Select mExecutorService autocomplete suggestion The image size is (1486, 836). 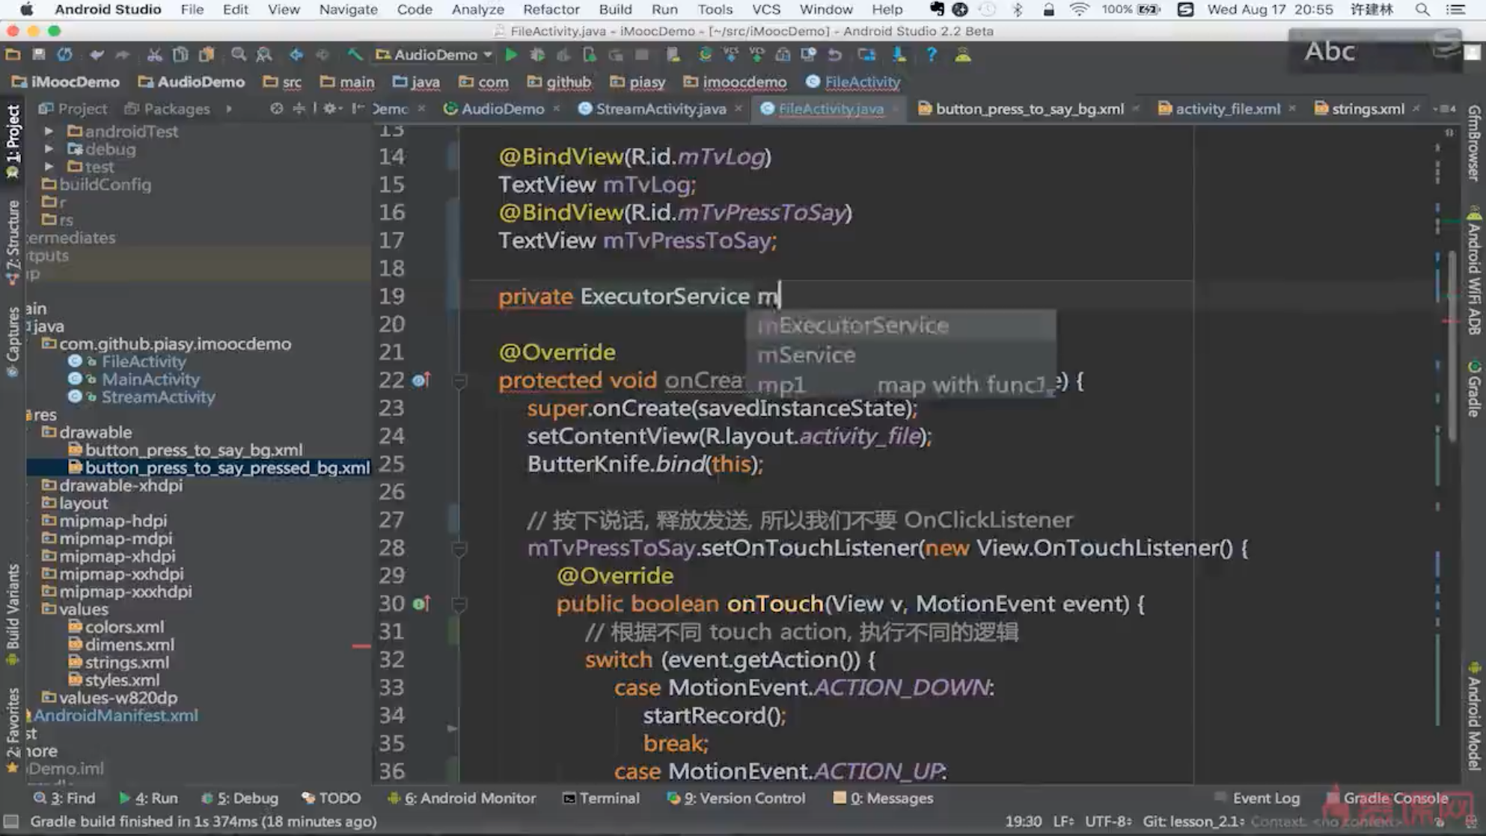(x=901, y=325)
